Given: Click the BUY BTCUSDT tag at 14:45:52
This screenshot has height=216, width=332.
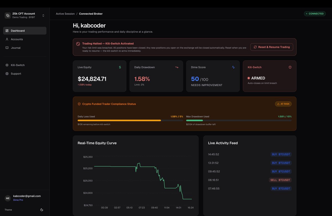Looking at the screenshot, I should (281, 155).
